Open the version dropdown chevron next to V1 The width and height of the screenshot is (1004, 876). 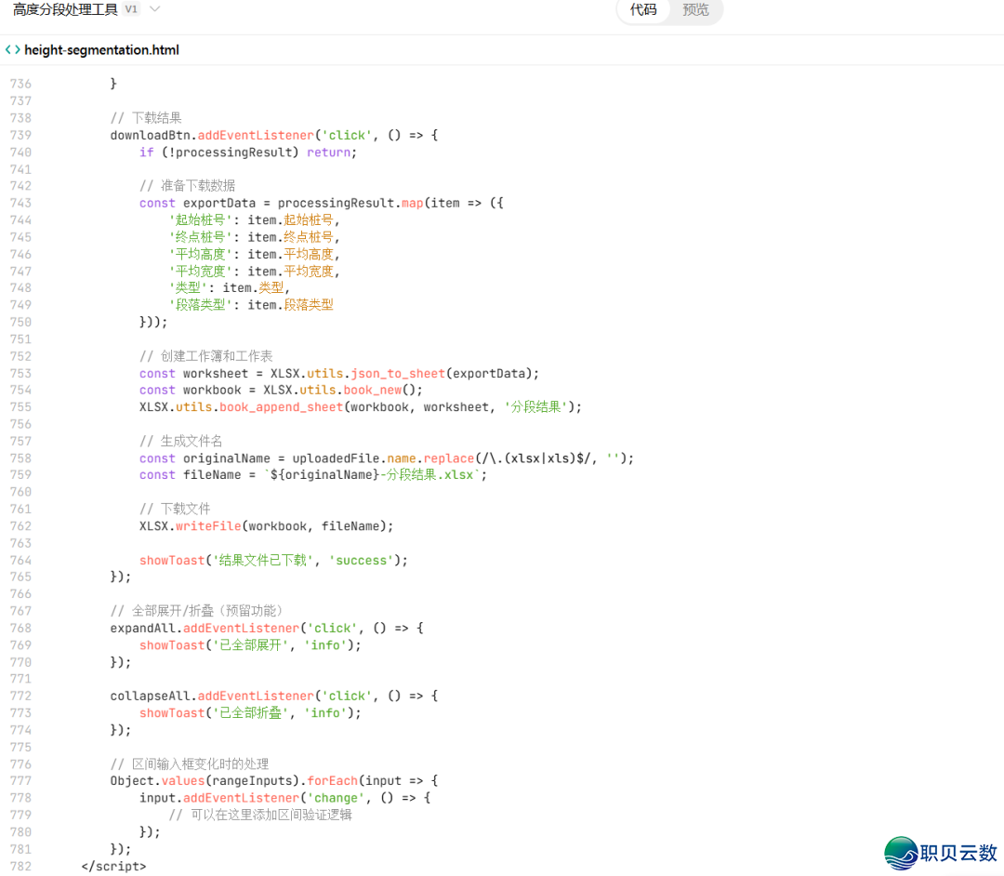pos(154,9)
